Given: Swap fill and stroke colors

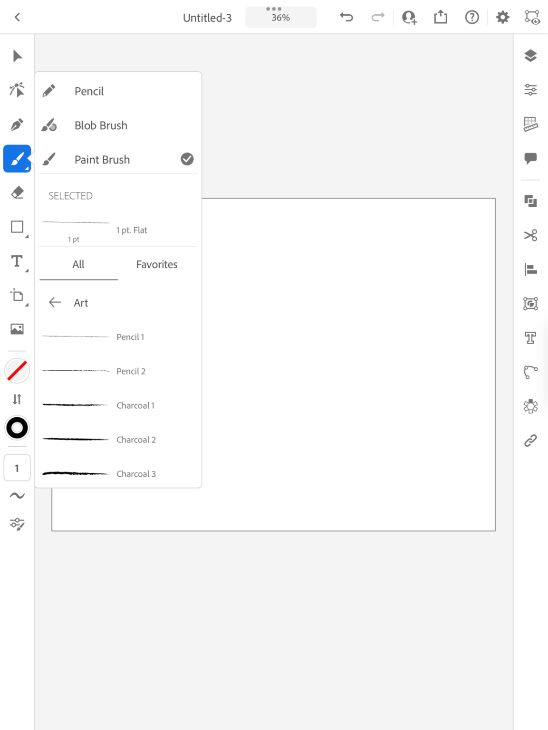Looking at the screenshot, I should [17, 399].
